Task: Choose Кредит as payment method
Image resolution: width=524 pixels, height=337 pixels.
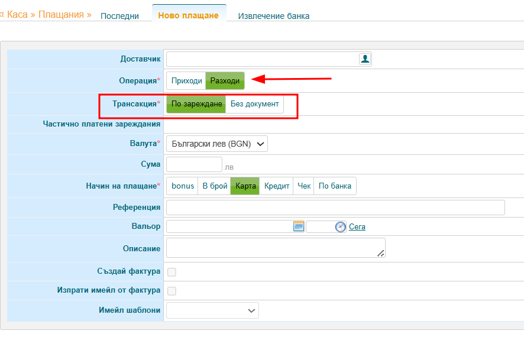Action: coord(277,186)
